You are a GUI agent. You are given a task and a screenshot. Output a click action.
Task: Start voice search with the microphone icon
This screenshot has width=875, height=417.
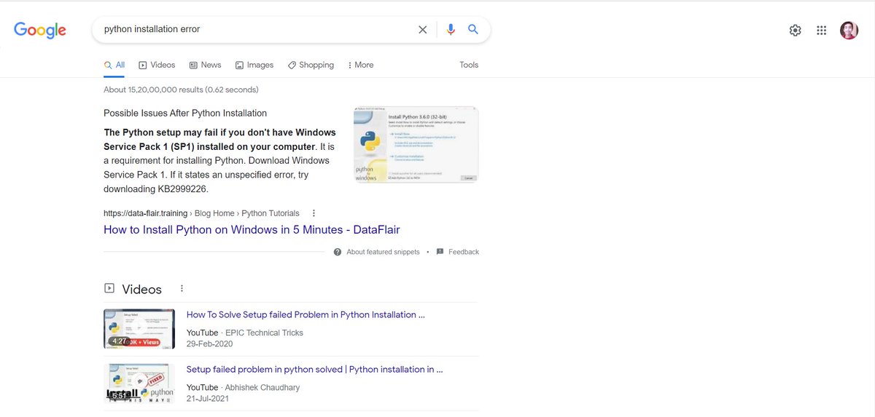451,29
